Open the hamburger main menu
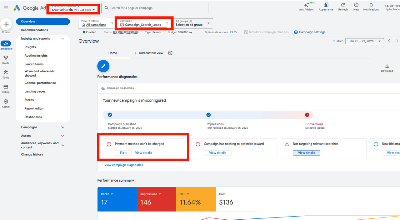The width and height of the screenshot is (400, 220). [x=6, y=8]
